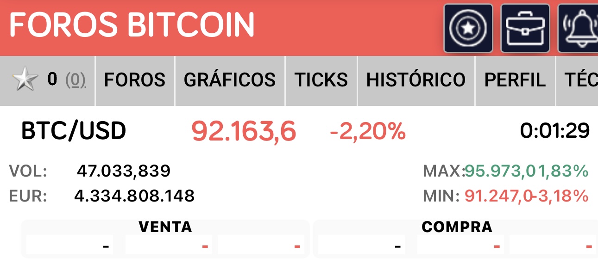The height and width of the screenshot is (269, 598).
Task: Click the VENTA column header
Action: click(165, 226)
